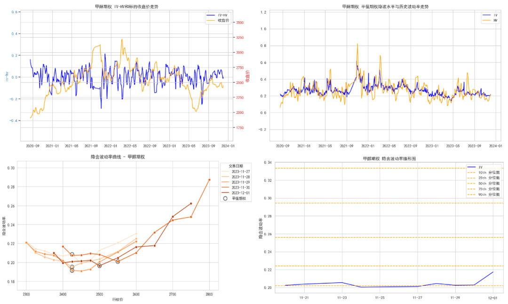Click the "IV" legend entry in cone chart

click(476, 167)
